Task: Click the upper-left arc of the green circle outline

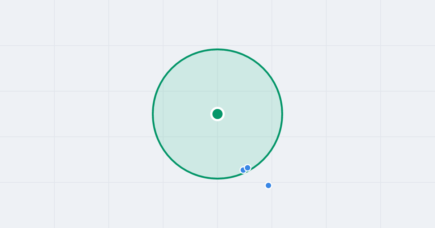Action: coord(172,68)
